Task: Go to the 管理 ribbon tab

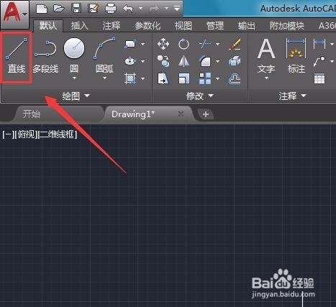Action: coord(215,25)
